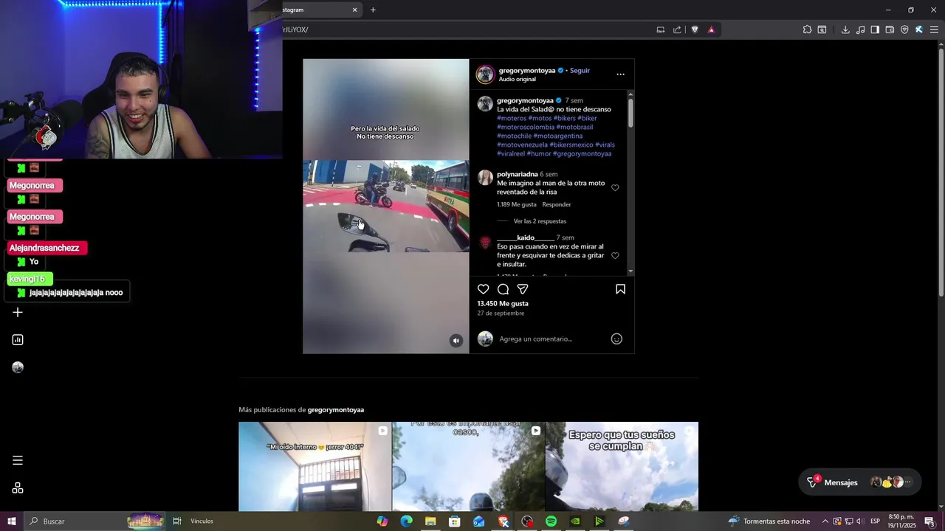Click the plus icon in chat overlay
The image size is (945, 531).
(18, 312)
